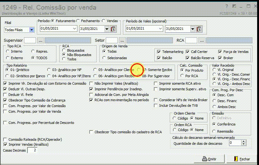The width and height of the screenshot is (259, 165).
Task: Enable Com. Progress. por Valor de Venda
Action: coord(5,111)
